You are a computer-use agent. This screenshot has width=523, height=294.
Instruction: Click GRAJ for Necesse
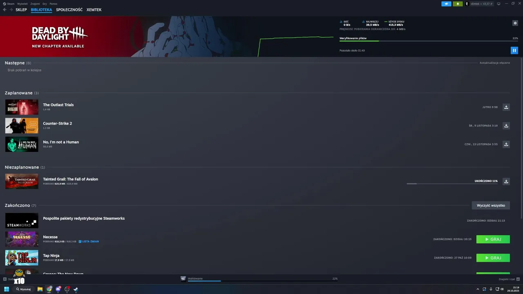[x=493, y=239]
